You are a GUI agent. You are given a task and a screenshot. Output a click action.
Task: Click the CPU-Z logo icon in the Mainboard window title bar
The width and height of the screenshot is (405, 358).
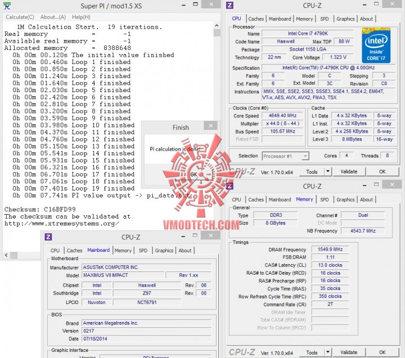48,237
